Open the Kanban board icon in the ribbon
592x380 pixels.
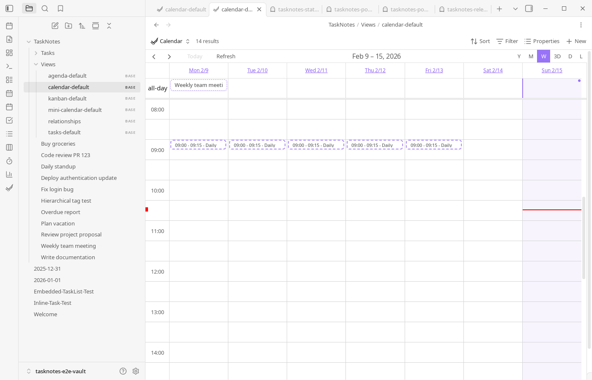(9, 147)
